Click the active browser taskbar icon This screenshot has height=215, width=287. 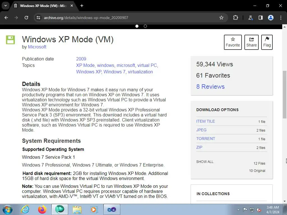point(59,209)
